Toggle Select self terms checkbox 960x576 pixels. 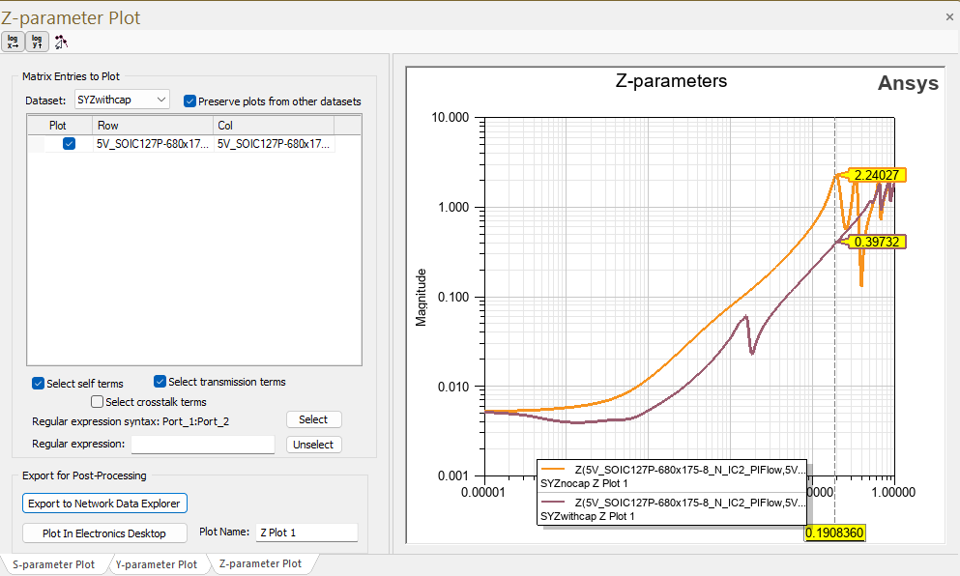[39, 383]
